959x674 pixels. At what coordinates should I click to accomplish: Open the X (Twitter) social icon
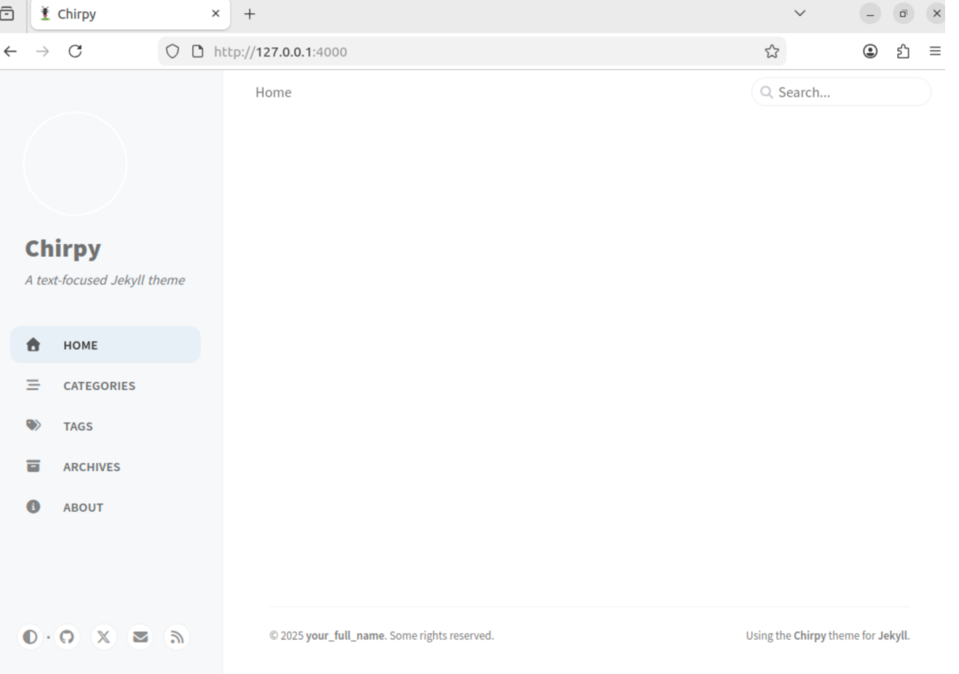103,637
